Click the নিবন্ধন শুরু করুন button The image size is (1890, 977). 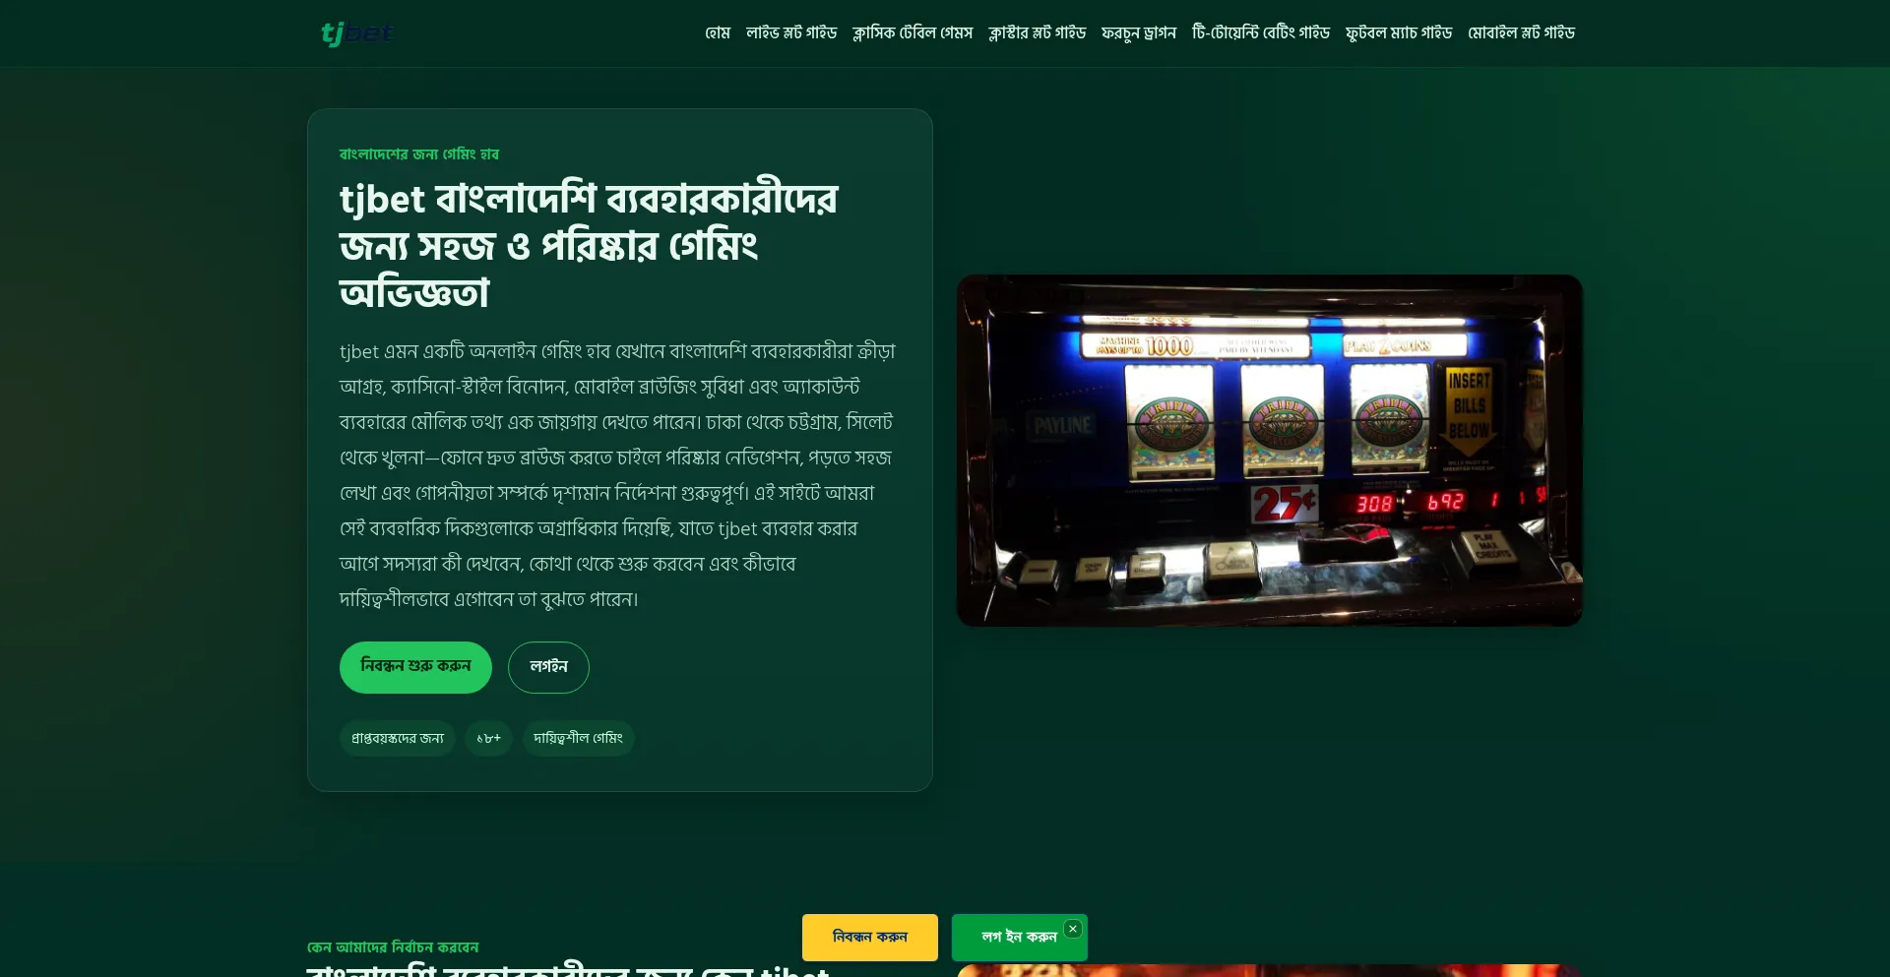coord(415,667)
